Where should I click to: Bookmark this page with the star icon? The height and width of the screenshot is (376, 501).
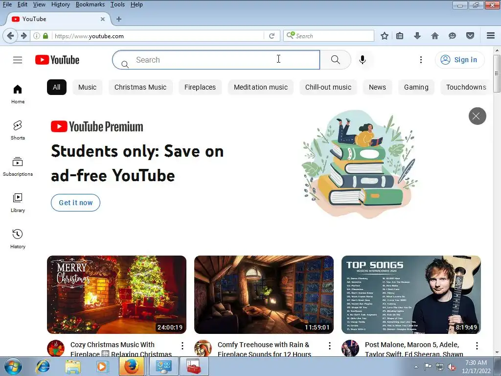(x=385, y=36)
